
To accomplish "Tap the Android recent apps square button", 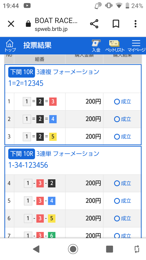I will pyautogui.click(x=109, y=249).
